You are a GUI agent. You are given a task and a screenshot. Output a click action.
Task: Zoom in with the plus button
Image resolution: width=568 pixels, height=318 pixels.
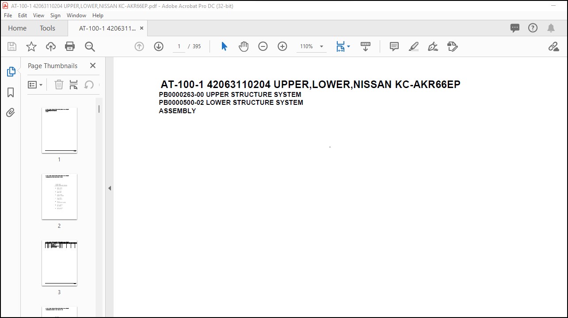282,46
